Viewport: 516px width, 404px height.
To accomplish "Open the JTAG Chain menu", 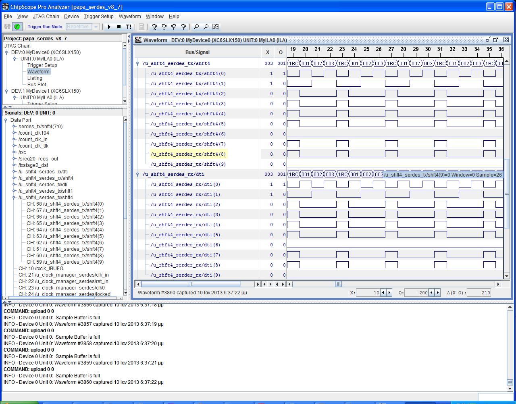I will (x=46, y=17).
